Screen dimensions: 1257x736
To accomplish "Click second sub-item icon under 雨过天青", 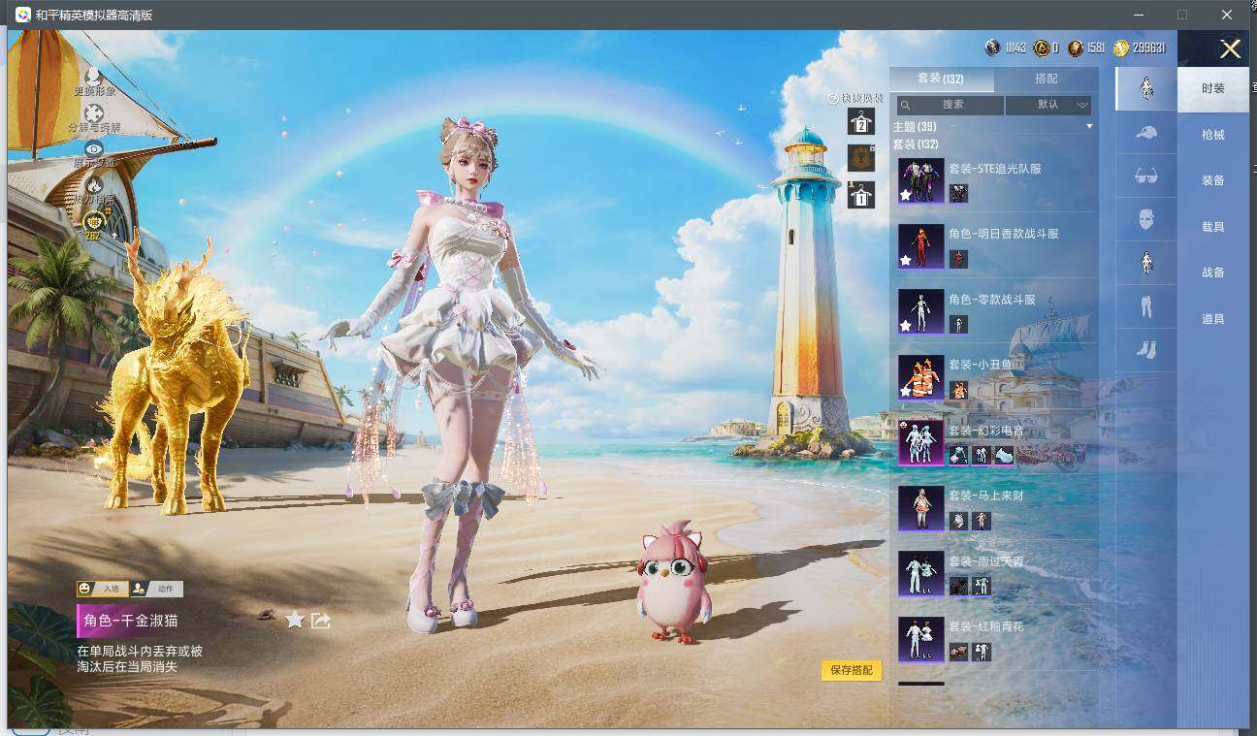I will [x=982, y=586].
